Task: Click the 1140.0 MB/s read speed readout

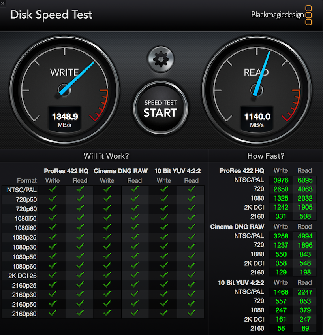Action: click(x=257, y=120)
